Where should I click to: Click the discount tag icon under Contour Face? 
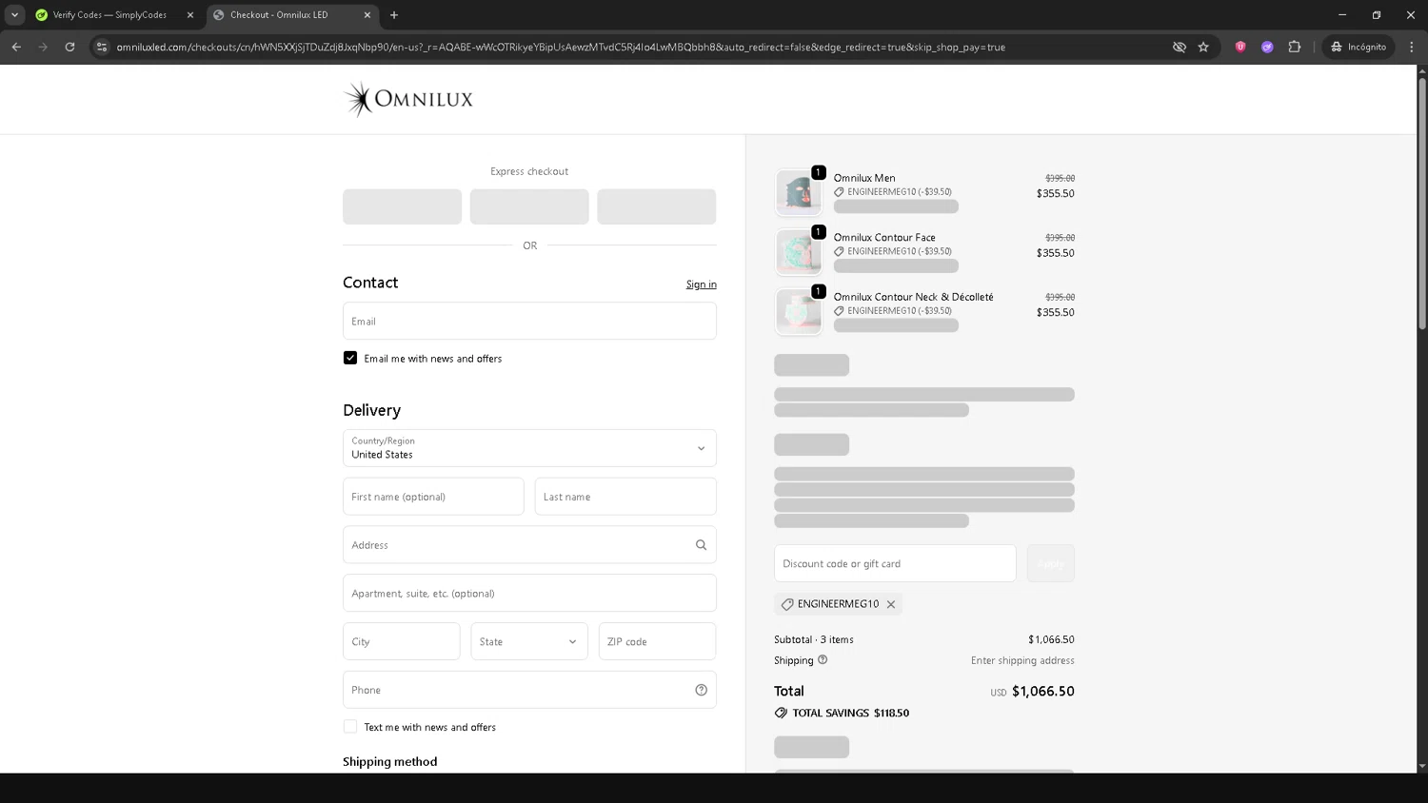coord(839,251)
